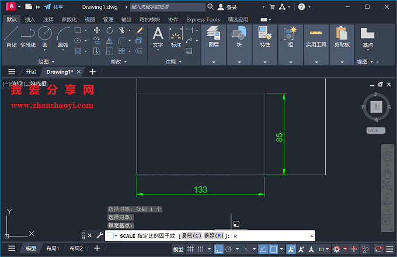The width and height of the screenshot is (397, 257).
Task: Switch to the Start (开始) file tab
Action: pyautogui.click(x=31, y=72)
